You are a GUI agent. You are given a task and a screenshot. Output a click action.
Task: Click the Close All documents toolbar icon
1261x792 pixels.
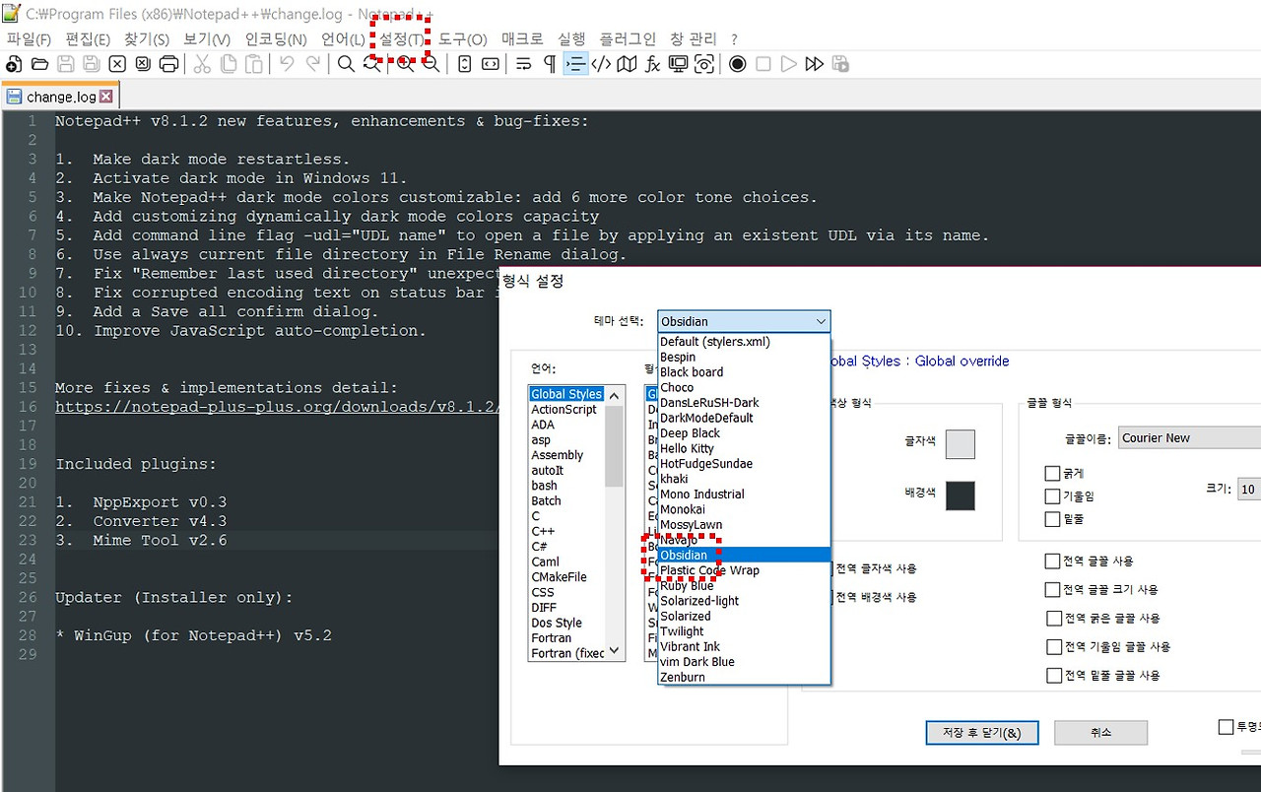pyautogui.click(x=143, y=64)
